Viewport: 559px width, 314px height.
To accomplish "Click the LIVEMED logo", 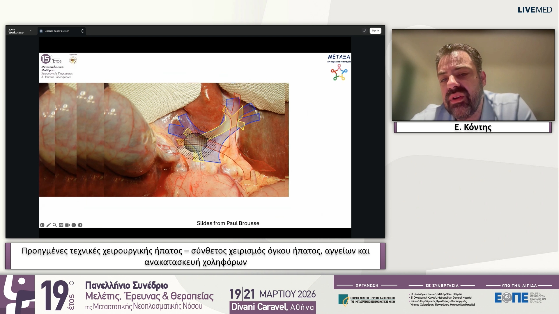I will (x=535, y=10).
